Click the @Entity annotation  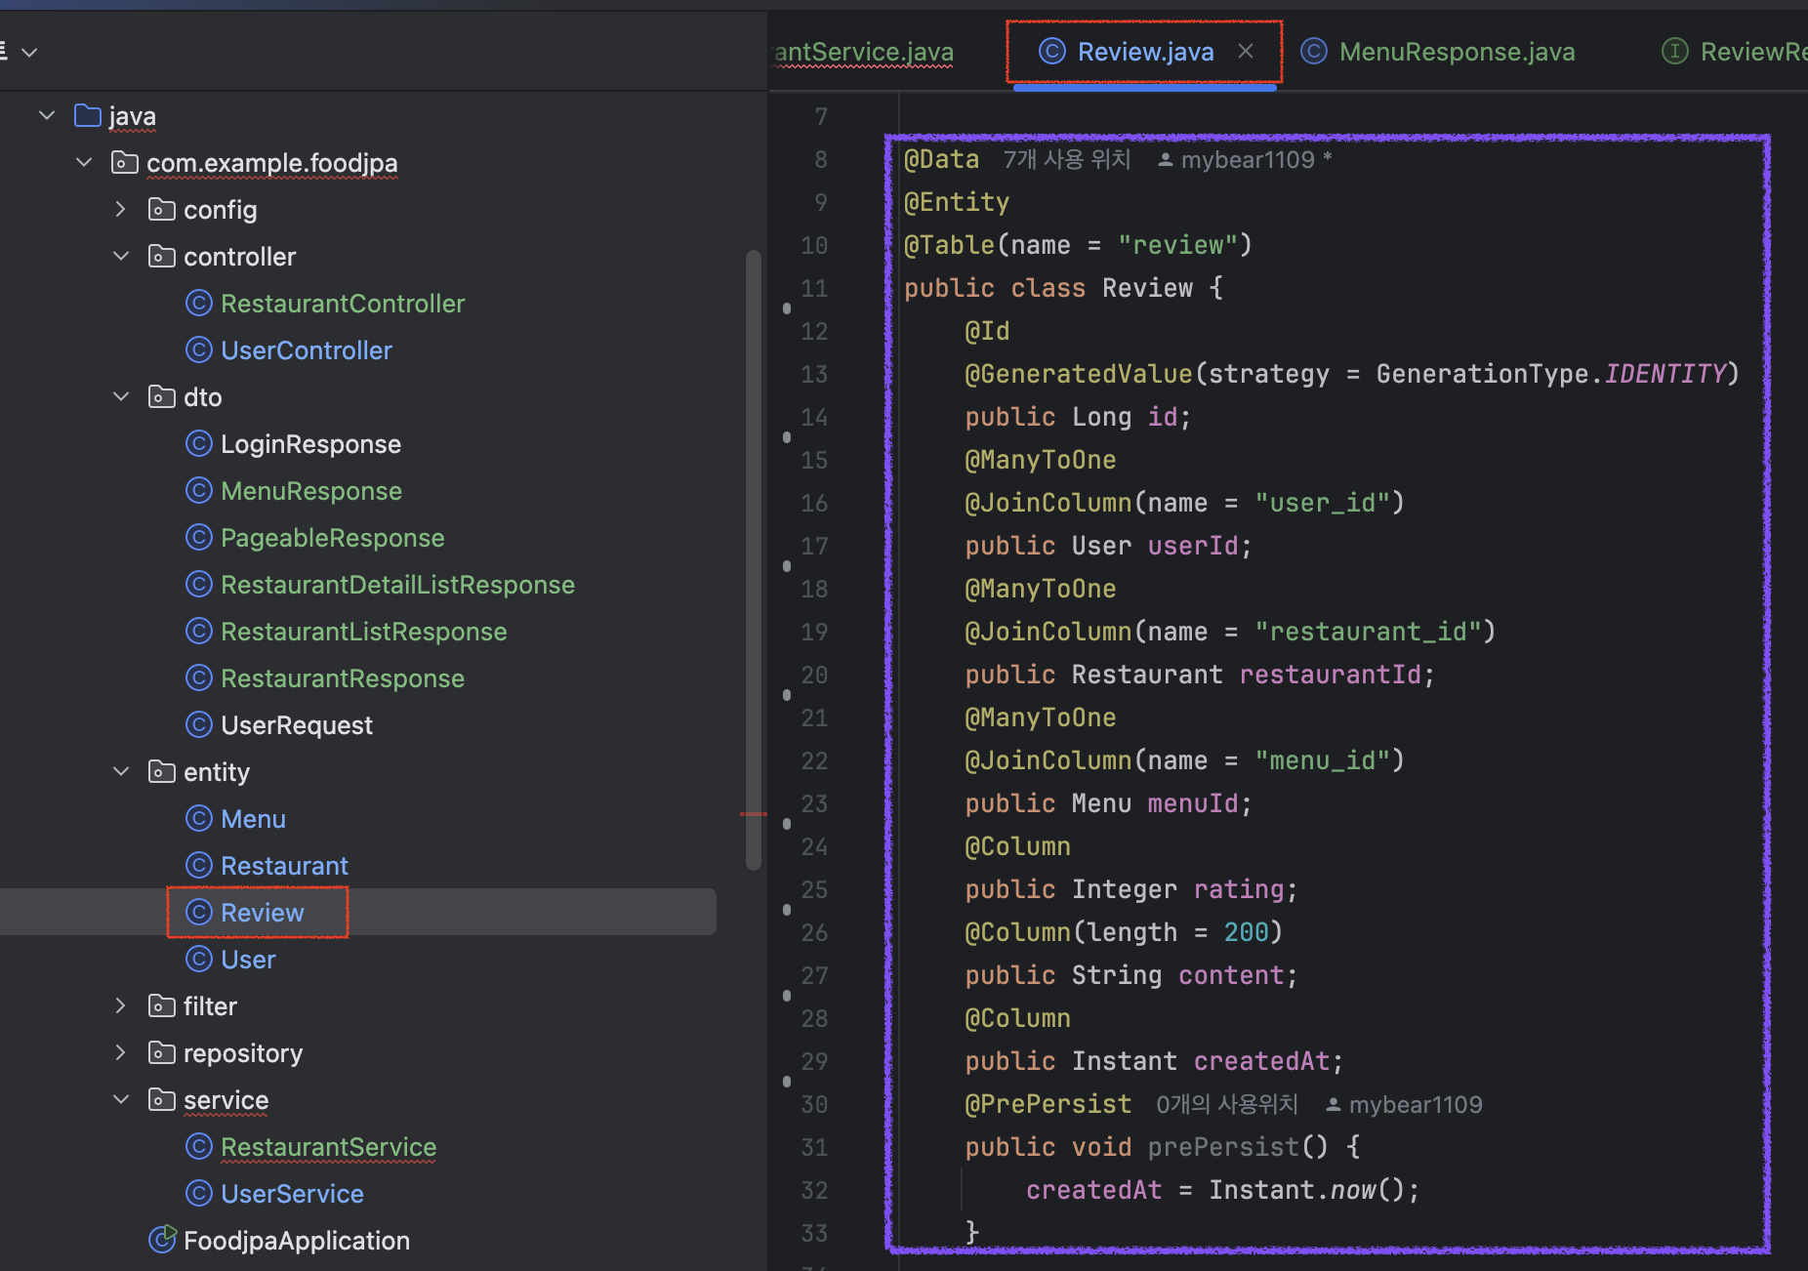click(957, 202)
